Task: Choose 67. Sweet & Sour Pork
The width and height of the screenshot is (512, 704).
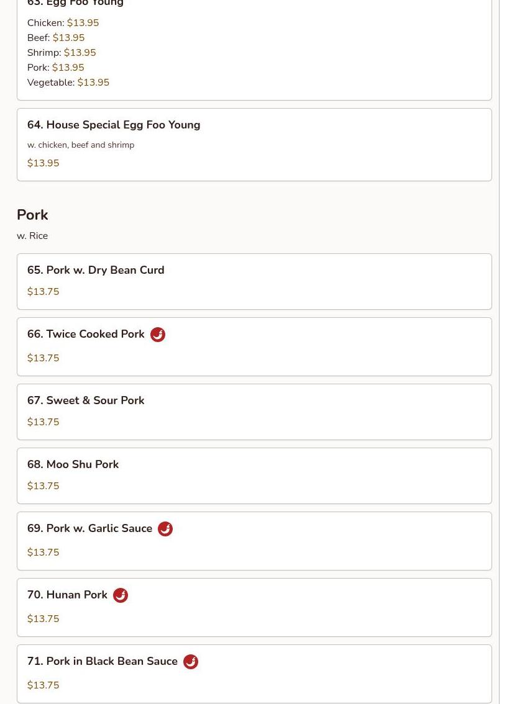Action: click(x=86, y=400)
